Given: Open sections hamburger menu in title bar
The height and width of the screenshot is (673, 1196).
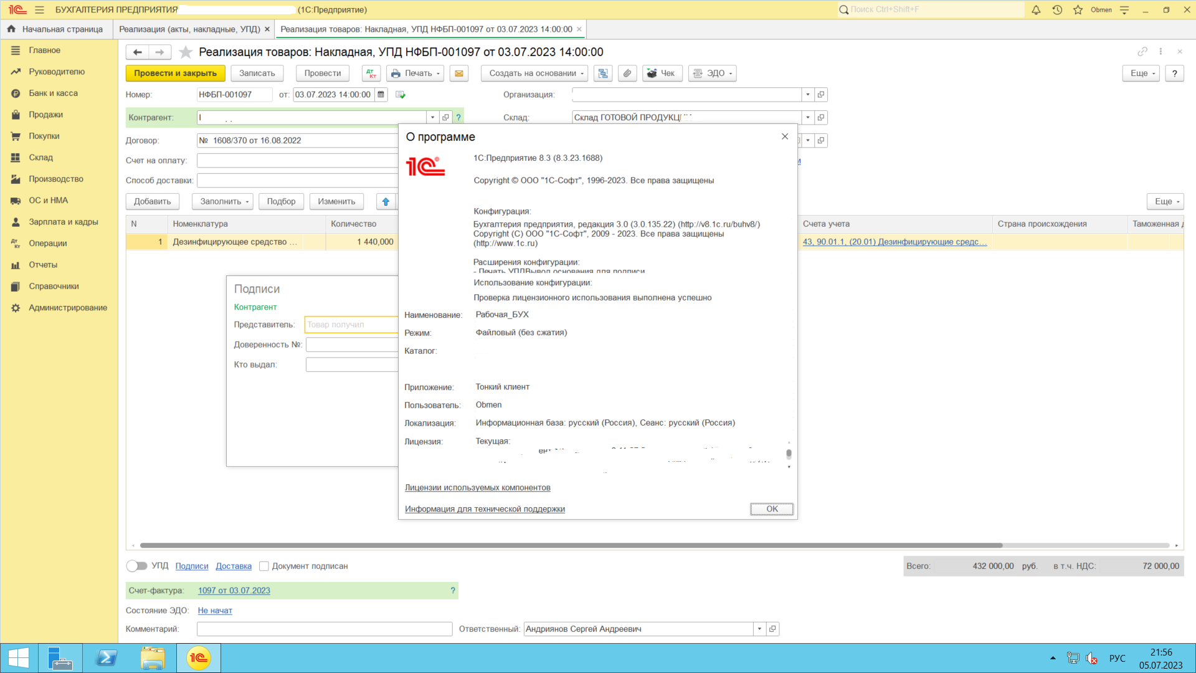Looking at the screenshot, I should 39,10.
